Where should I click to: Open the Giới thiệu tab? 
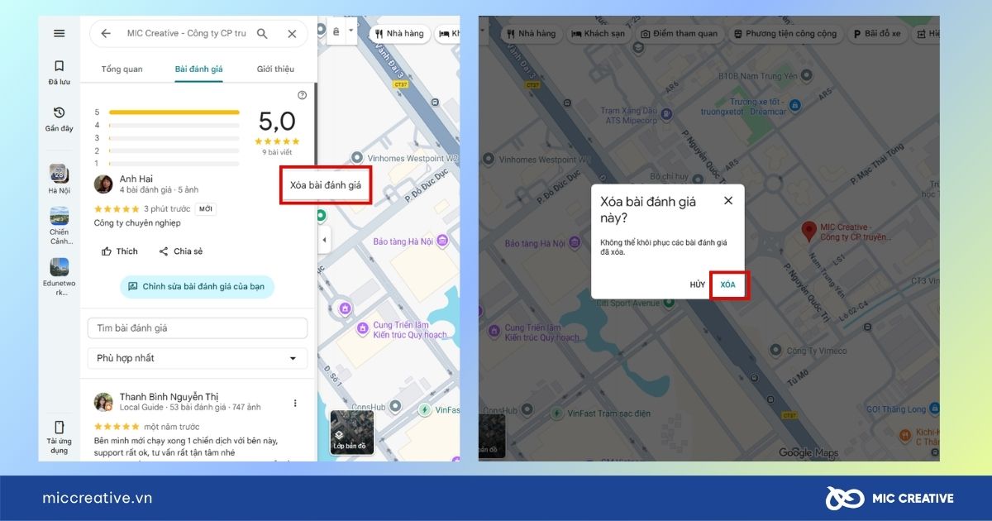click(275, 69)
